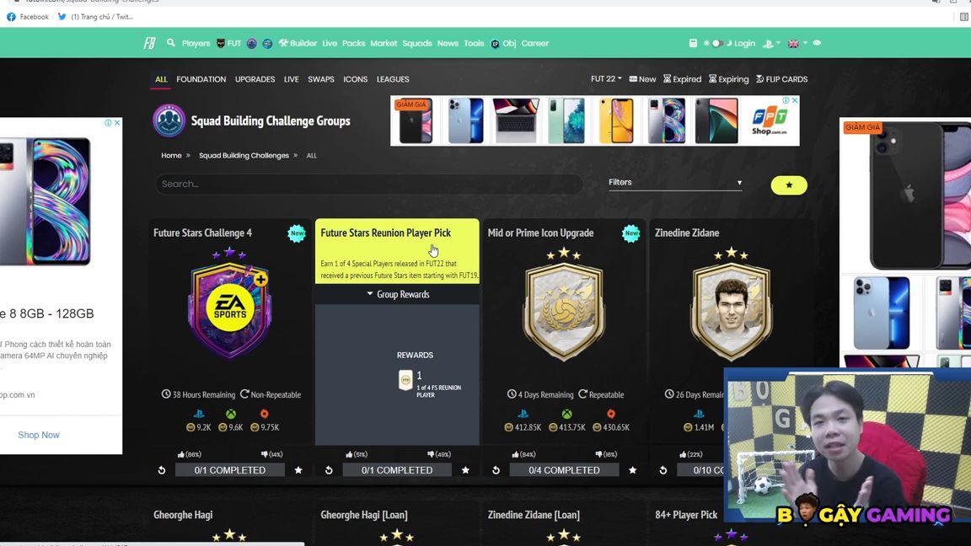Open Squad Building Challenges breadcrumb
The height and width of the screenshot is (546, 971).
tap(244, 155)
